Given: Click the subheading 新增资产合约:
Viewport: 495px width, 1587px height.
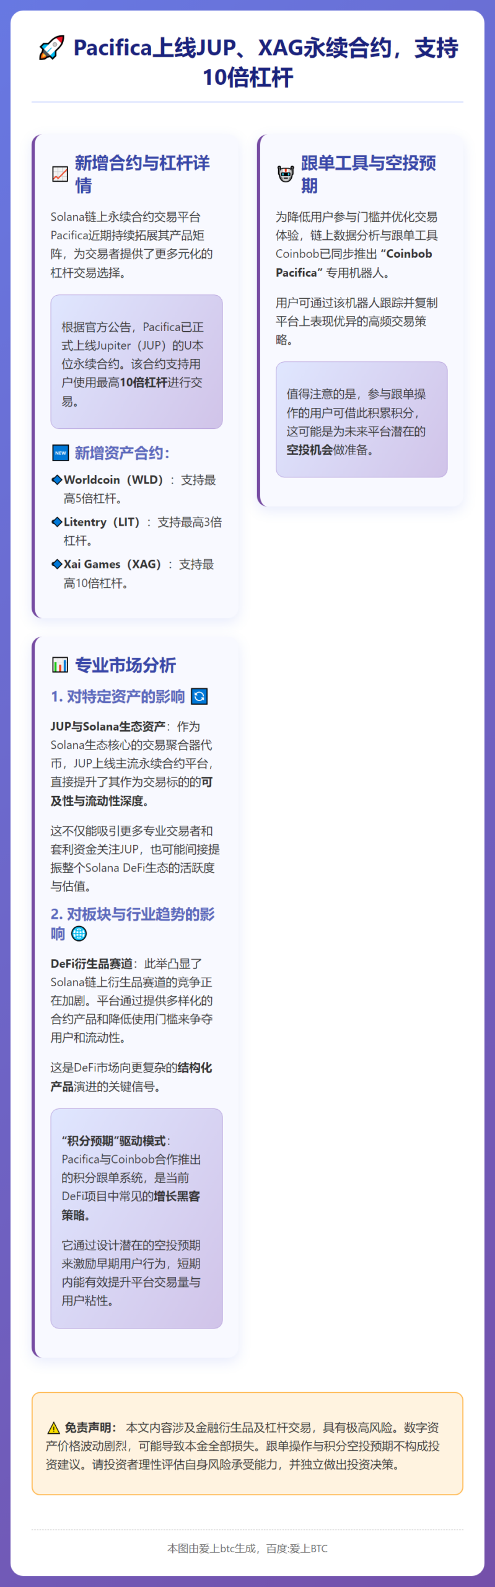Looking at the screenshot, I should coord(122,453).
